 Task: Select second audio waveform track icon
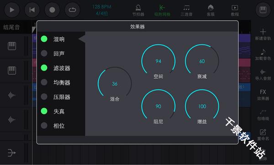pyautogui.click(x=12, y=120)
